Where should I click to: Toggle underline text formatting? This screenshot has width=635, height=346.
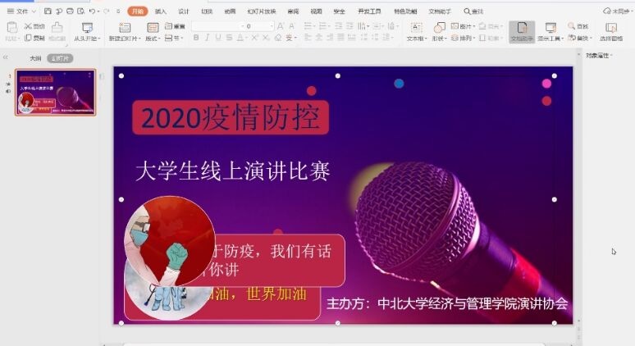pyautogui.click(x=218, y=38)
